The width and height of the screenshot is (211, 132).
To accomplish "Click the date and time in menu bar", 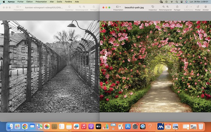I will coord(199,2).
